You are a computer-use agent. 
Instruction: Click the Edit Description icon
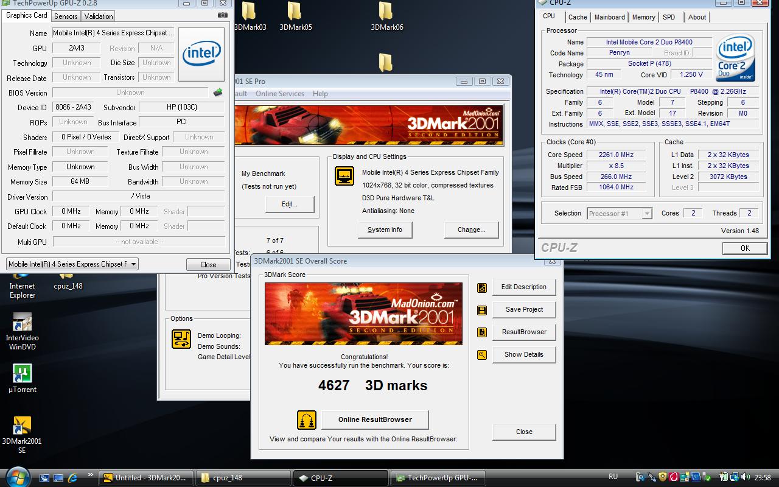(x=482, y=287)
